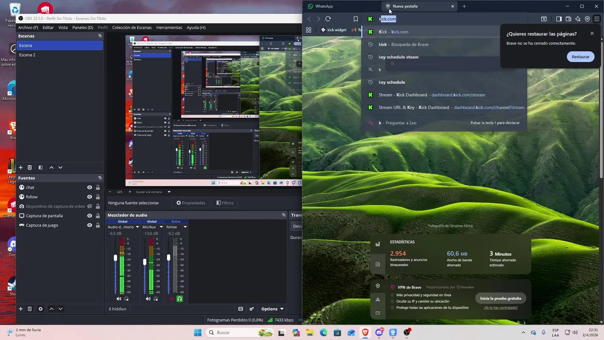Open scene filters icon in Escenas toolbar
This screenshot has height=340, width=604.
coord(41,167)
